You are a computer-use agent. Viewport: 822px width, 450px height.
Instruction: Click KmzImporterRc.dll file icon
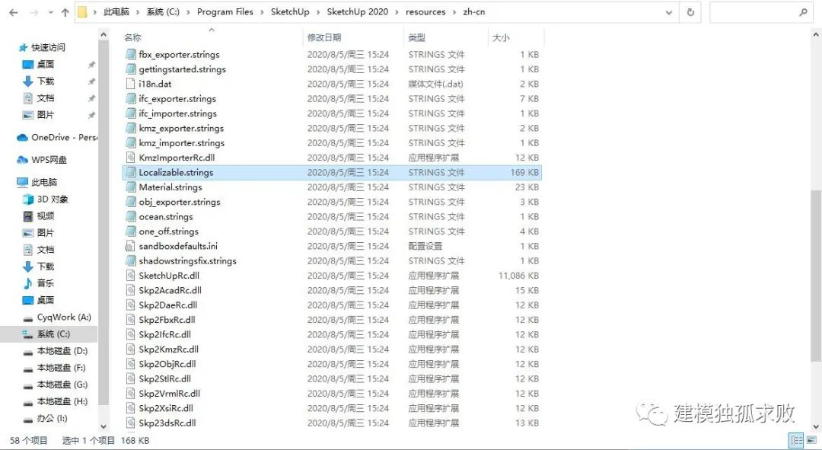[131, 158]
